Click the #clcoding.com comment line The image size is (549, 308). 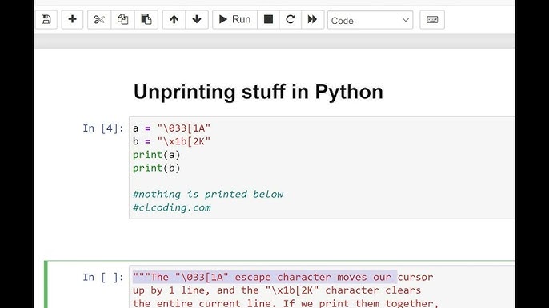point(172,207)
